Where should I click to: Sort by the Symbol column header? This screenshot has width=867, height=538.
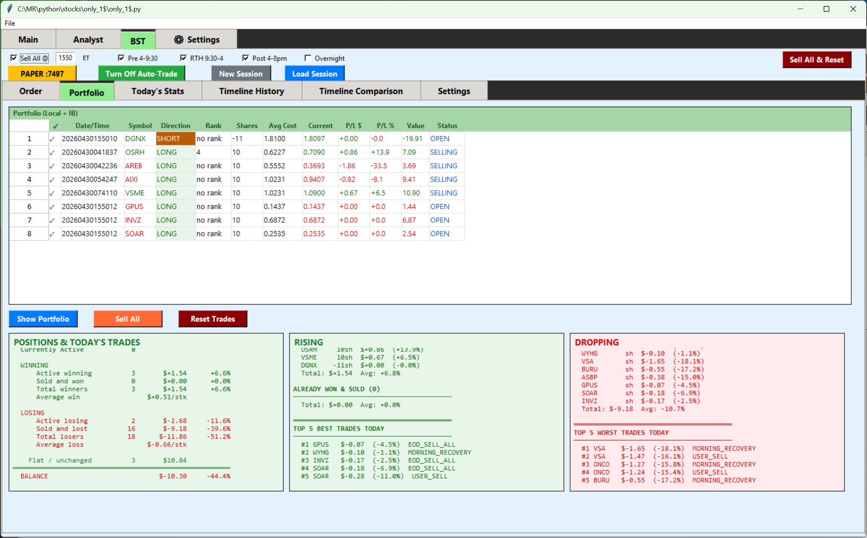pos(140,126)
